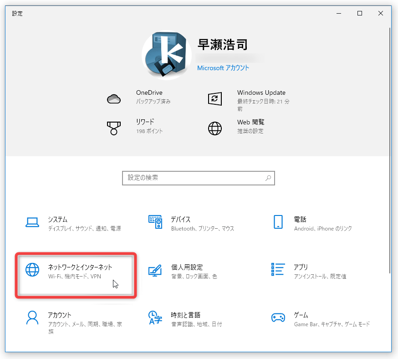Click the Game Bar、キャプチャ description
The width and height of the screenshot is (398, 359).
[x=332, y=324]
